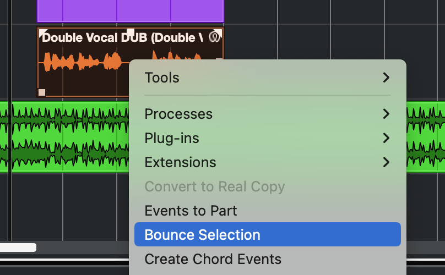Click the fade-in handle on Double Vocal DUB event
This screenshot has height=275, width=445.
[42, 31]
